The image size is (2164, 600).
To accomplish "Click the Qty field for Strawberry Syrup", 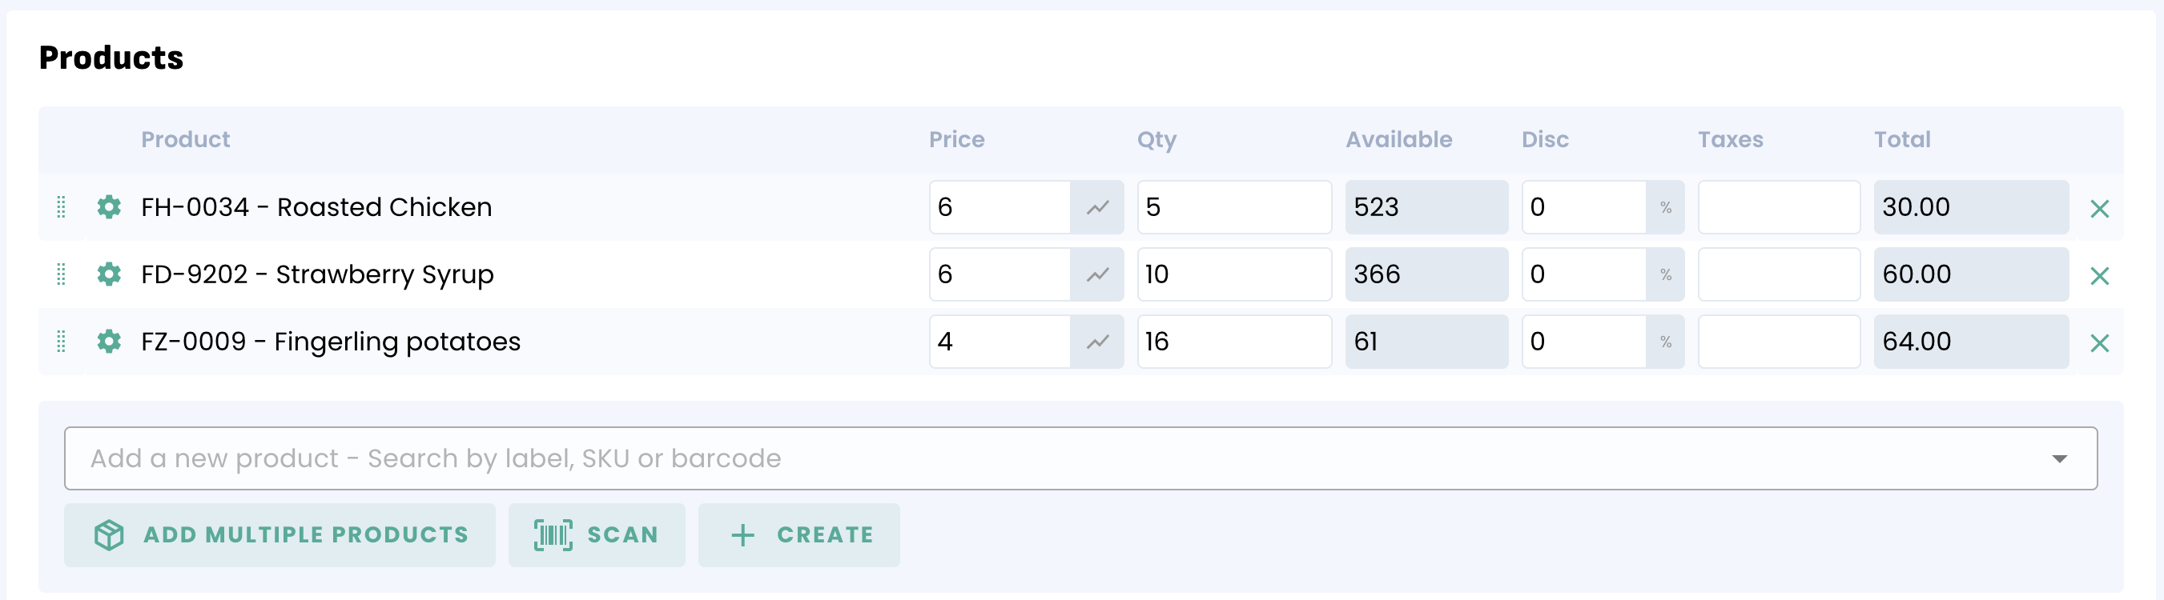I will pyautogui.click(x=1233, y=274).
